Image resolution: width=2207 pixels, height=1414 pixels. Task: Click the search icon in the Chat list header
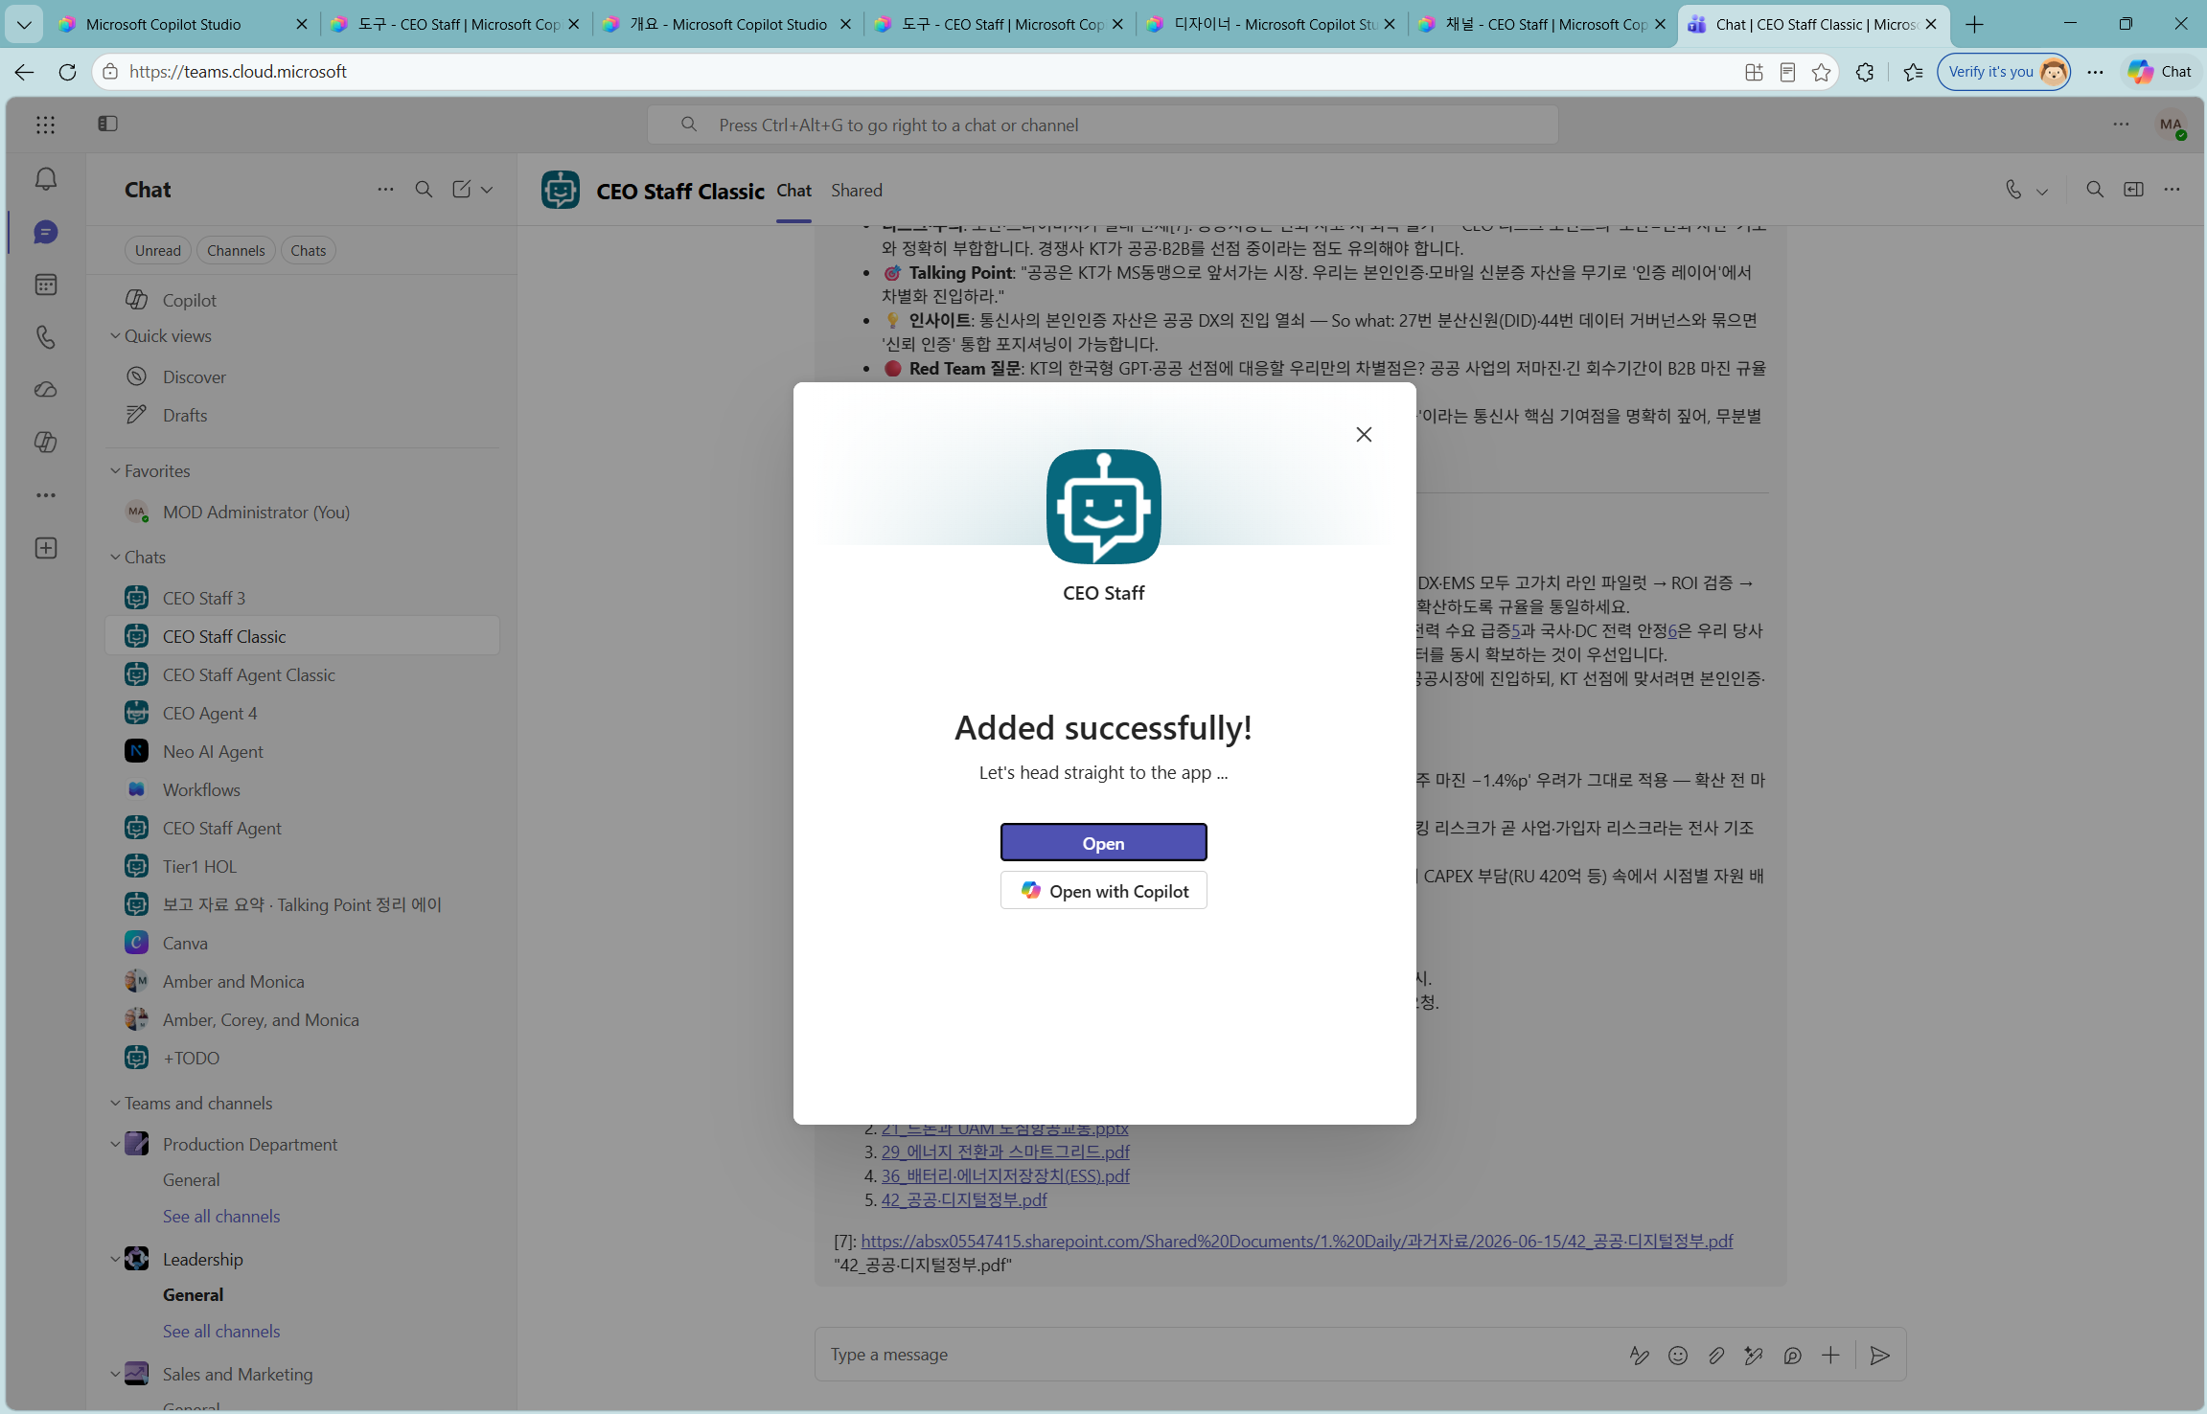coord(424,190)
